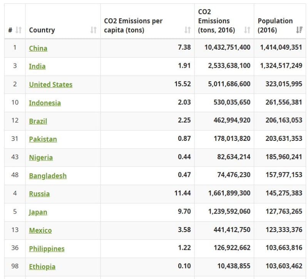Open the China country link
This screenshot has height=279, width=308.
(x=38, y=48)
